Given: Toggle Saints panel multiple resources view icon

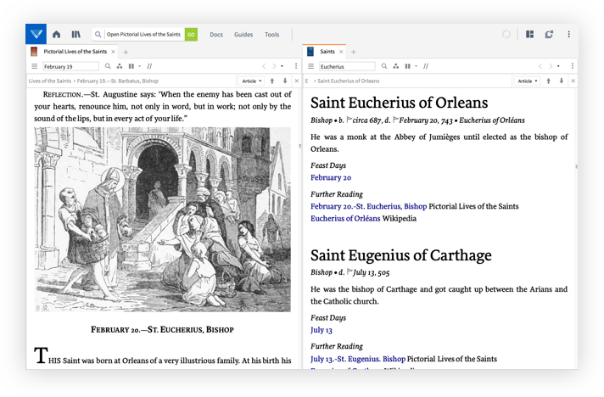Looking at the screenshot, I should coord(407,66).
